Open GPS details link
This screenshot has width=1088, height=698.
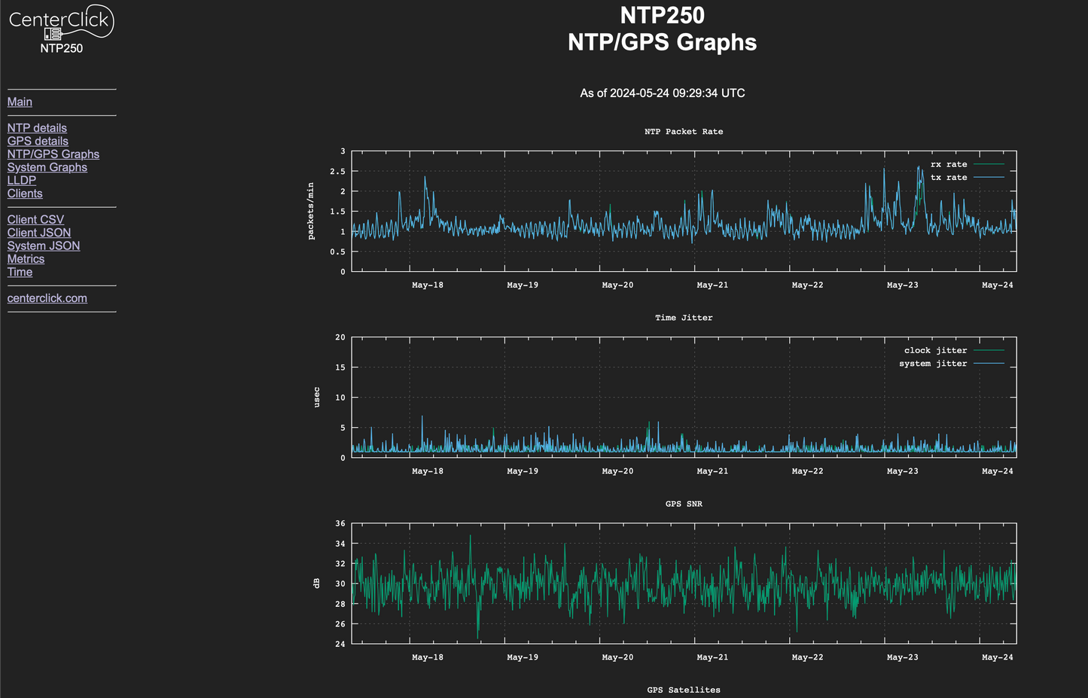pyautogui.click(x=38, y=141)
